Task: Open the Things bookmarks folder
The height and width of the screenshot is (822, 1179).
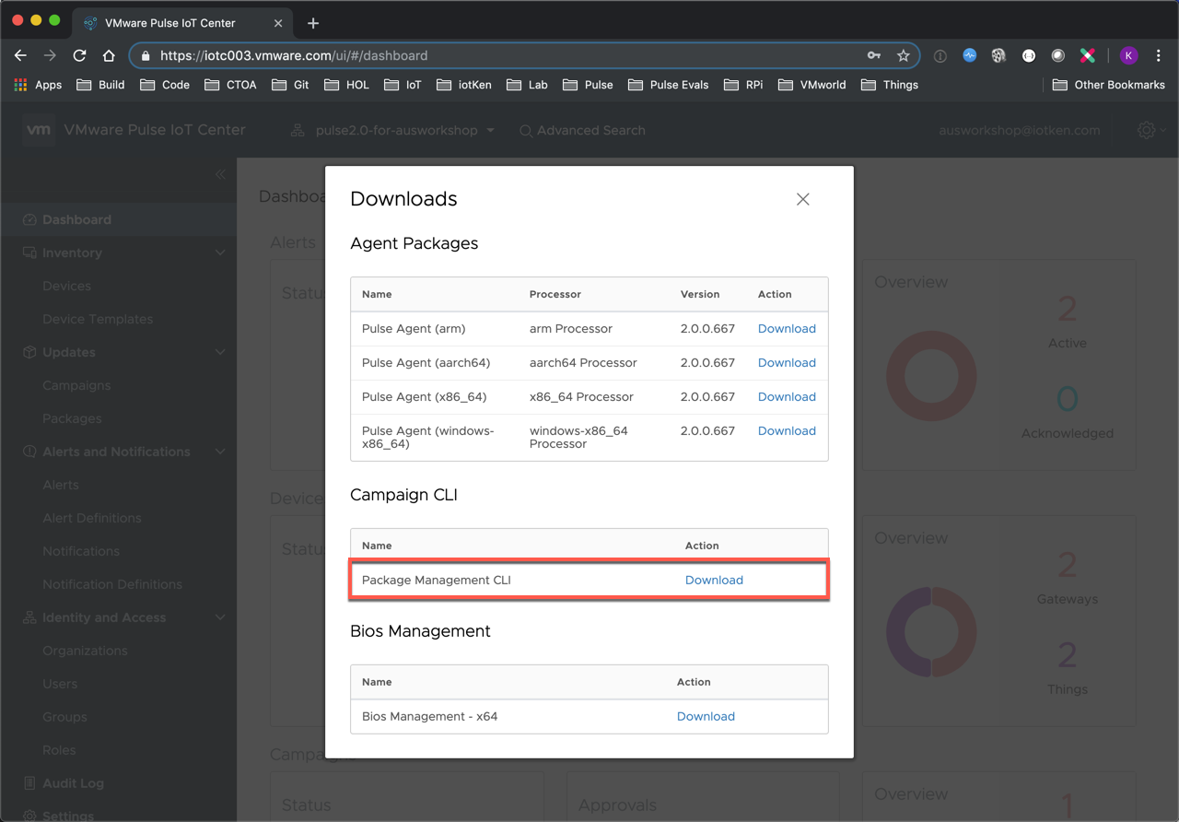Action: [x=890, y=85]
